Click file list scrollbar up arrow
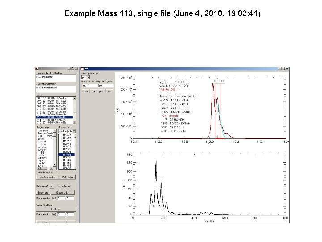 pyautogui.click(x=74, y=98)
